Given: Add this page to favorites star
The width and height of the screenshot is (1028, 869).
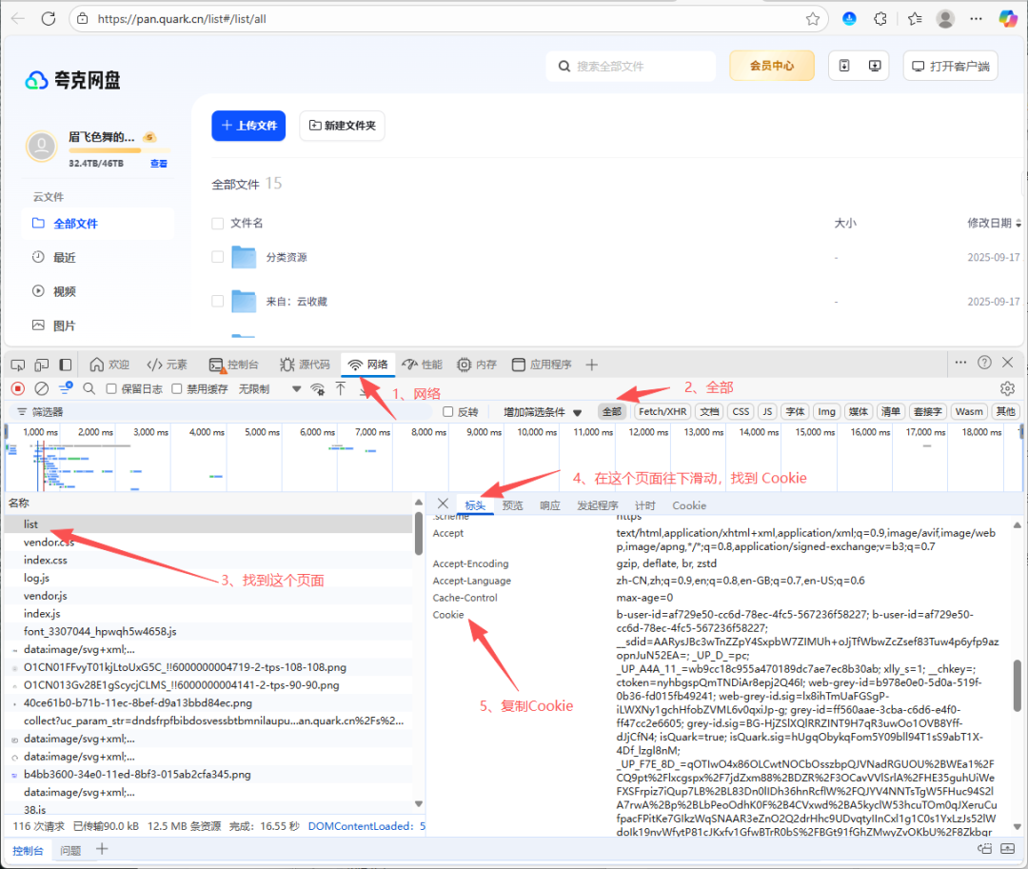Looking at the screenshot, I should (x=812, y=18).
